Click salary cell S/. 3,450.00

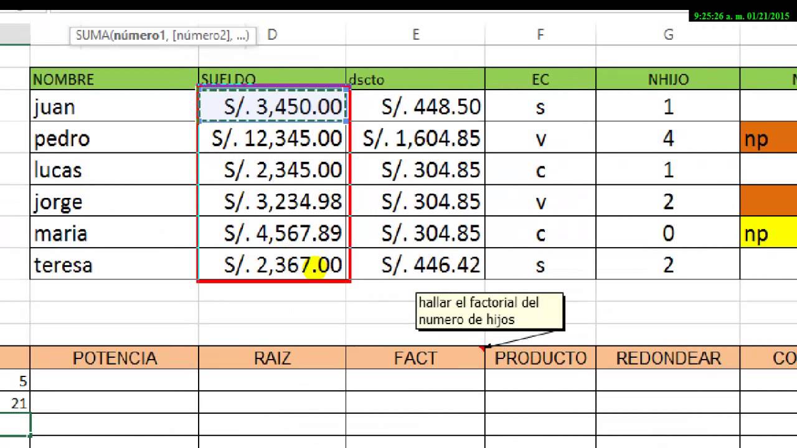(x=273, y=106)
